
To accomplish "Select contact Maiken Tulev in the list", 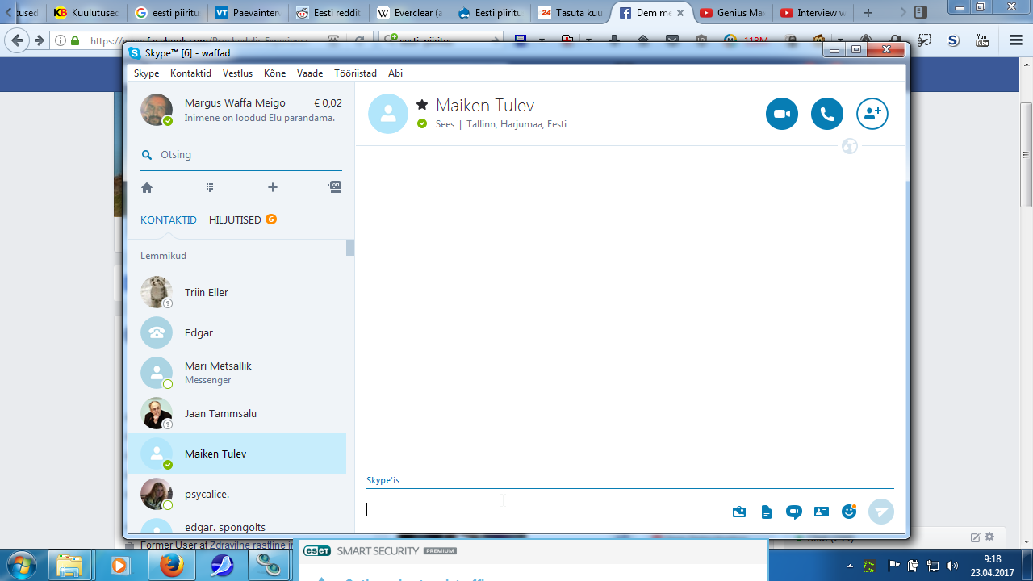I will tap(237, 454).
